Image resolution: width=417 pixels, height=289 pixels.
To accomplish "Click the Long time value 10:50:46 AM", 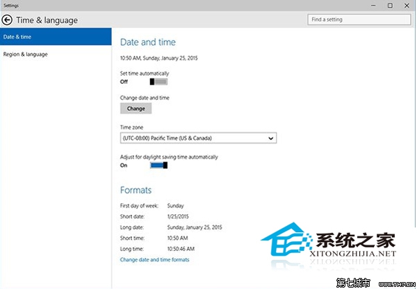I will (x=182, y=248).
